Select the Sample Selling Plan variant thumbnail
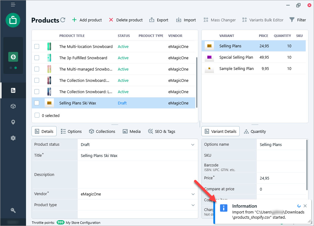Screen dimensions: 314x226 coord(209,68)
